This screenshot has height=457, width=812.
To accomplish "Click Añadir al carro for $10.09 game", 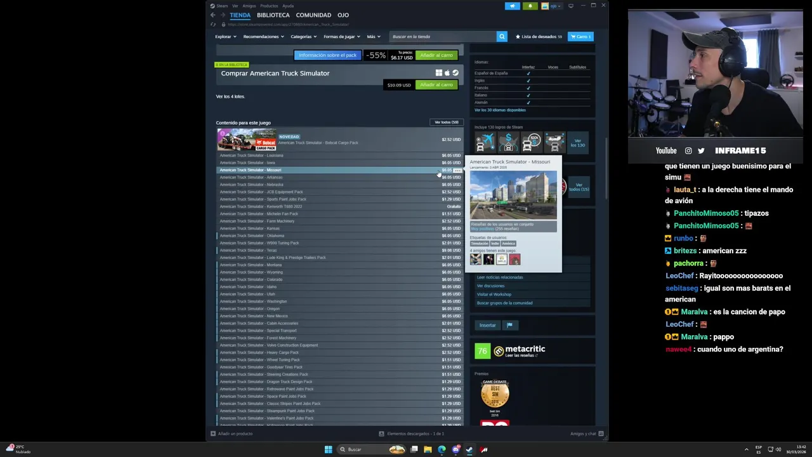I will (436, 84).
